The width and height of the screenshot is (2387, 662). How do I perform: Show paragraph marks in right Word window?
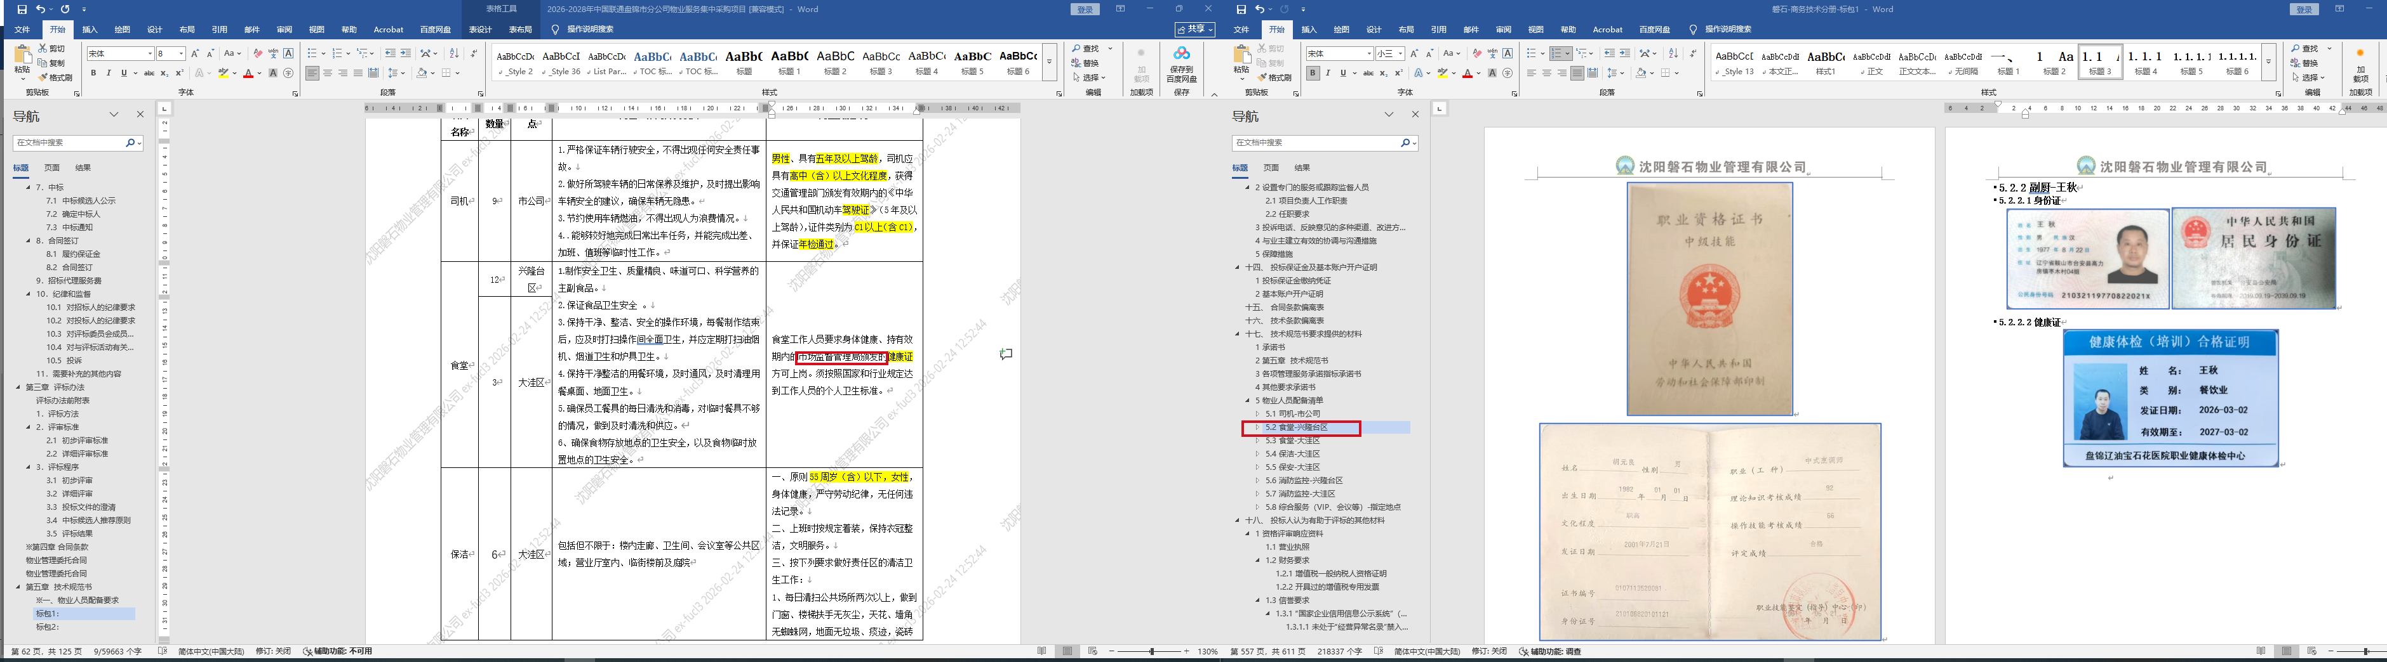coord(1693,54)
